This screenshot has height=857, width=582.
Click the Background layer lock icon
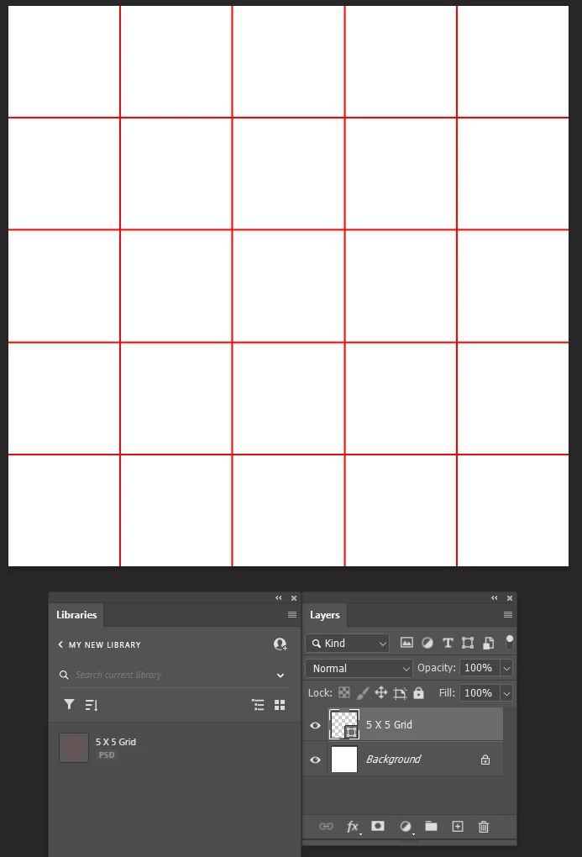(x=485, y=760)
